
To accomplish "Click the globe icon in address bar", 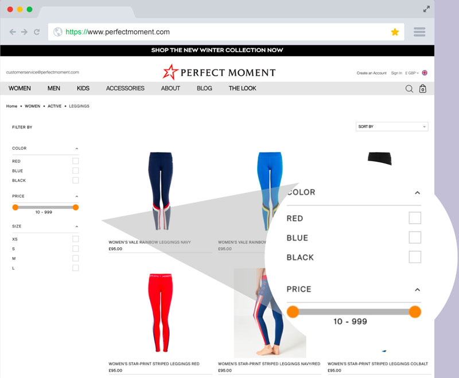I will click(58, 32).
